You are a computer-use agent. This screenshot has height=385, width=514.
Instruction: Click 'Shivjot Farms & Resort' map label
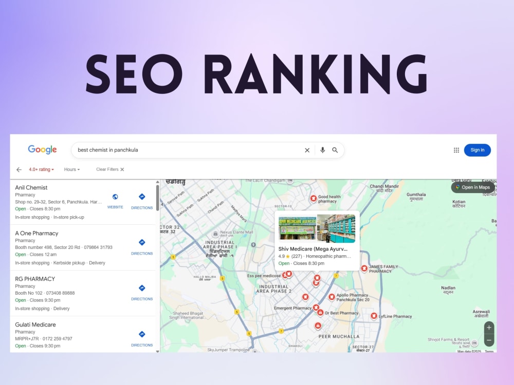tap(448, 339)
